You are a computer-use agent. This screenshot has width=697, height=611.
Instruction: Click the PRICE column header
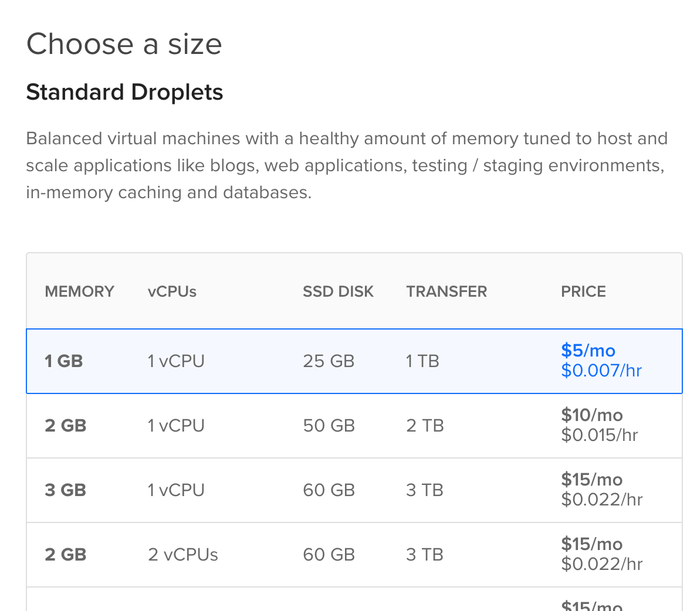pyautogui.click(x=583, y=291)
